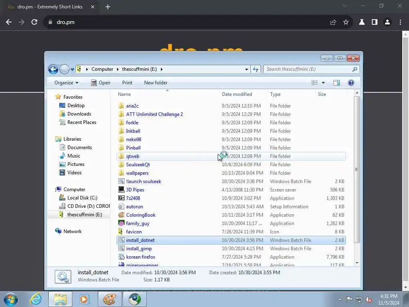Click the Chrome bookmark star icon
Screen dimensions: 409x307
pyautogui.click(x=346, y=22)
